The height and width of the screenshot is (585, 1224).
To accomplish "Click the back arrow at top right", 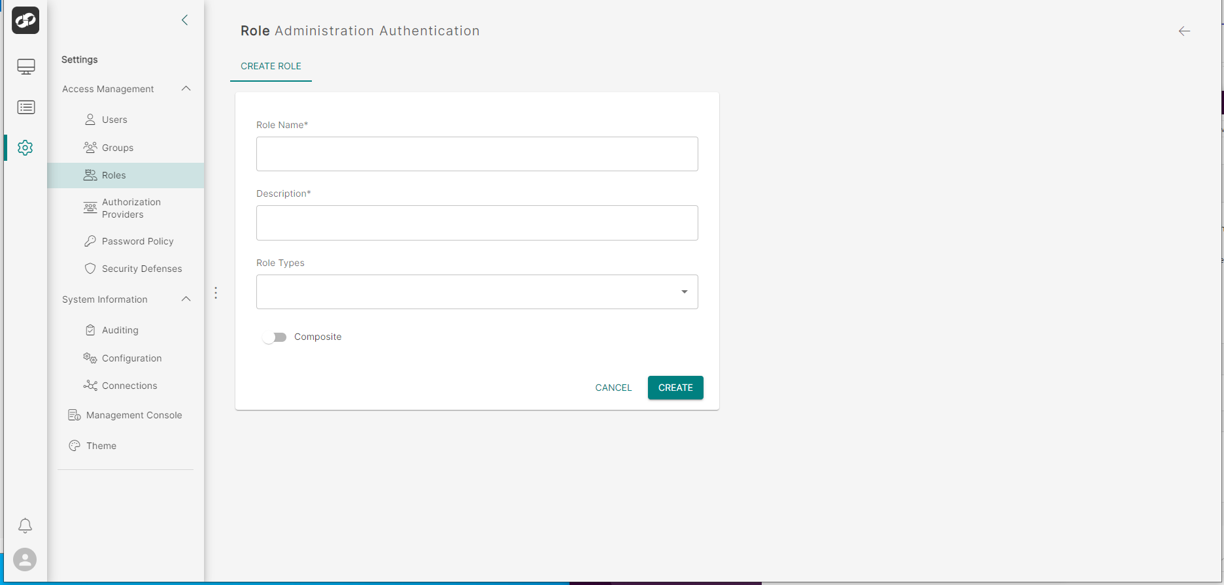I will pyautogui.click(x=1184, y=31).
